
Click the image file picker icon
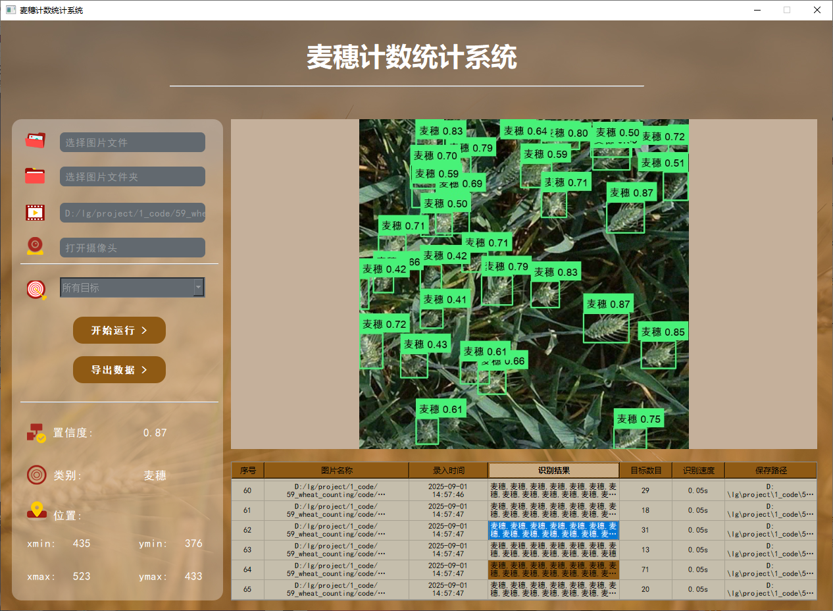[35, 141]
